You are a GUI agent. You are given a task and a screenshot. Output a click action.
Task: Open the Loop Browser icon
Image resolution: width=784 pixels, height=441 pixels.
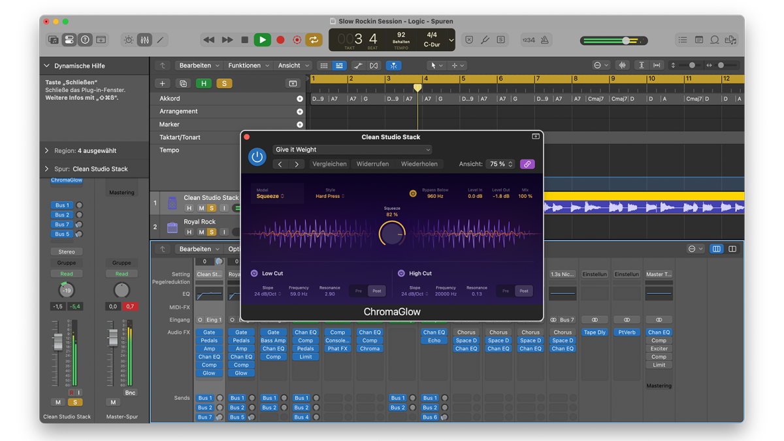715,40
